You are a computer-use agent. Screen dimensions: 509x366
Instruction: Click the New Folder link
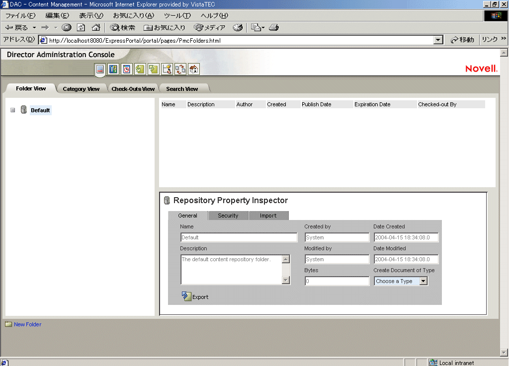click(x=28, y=324)
